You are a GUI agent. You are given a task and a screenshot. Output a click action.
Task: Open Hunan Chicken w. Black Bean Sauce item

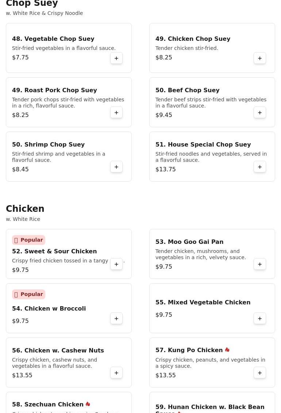pos(210,407)
